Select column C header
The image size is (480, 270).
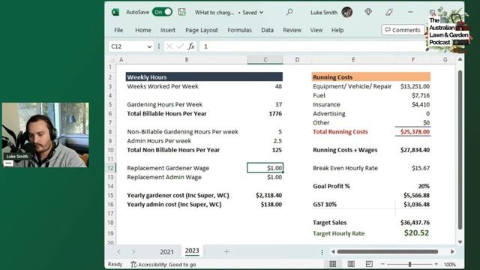(265, 60)
